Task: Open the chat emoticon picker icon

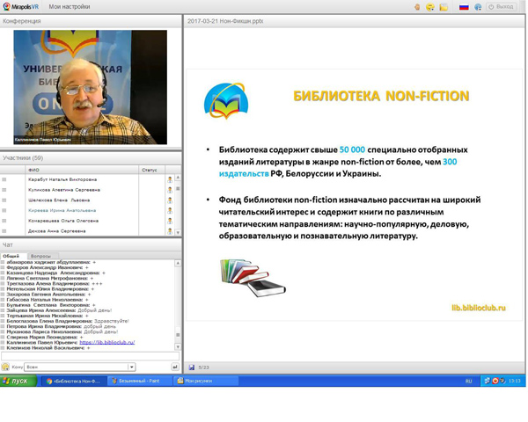Action: [x=5, y=367]
